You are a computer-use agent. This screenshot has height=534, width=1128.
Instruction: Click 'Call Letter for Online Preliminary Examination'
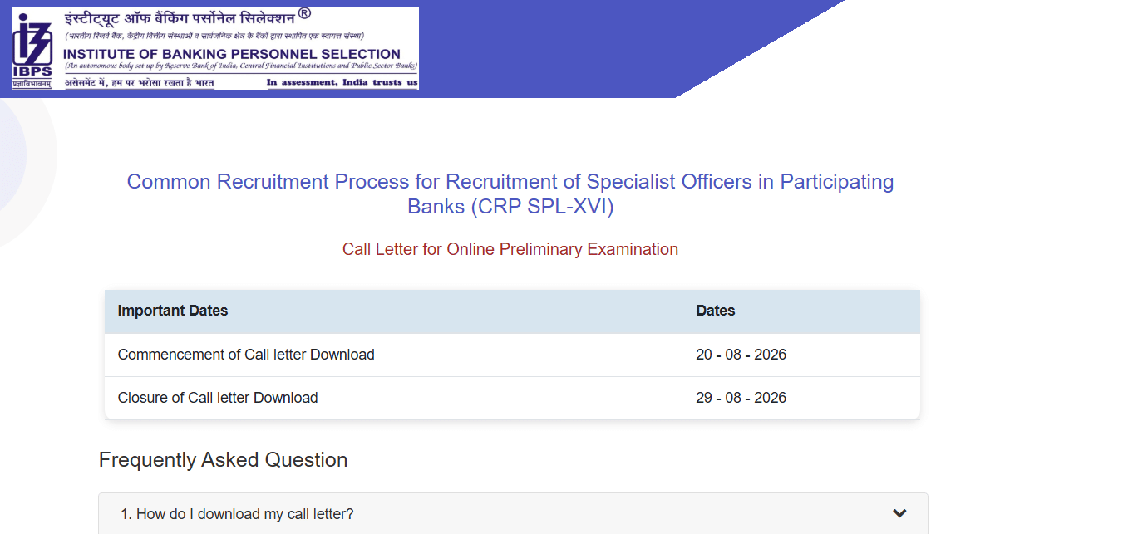point(510,249)
